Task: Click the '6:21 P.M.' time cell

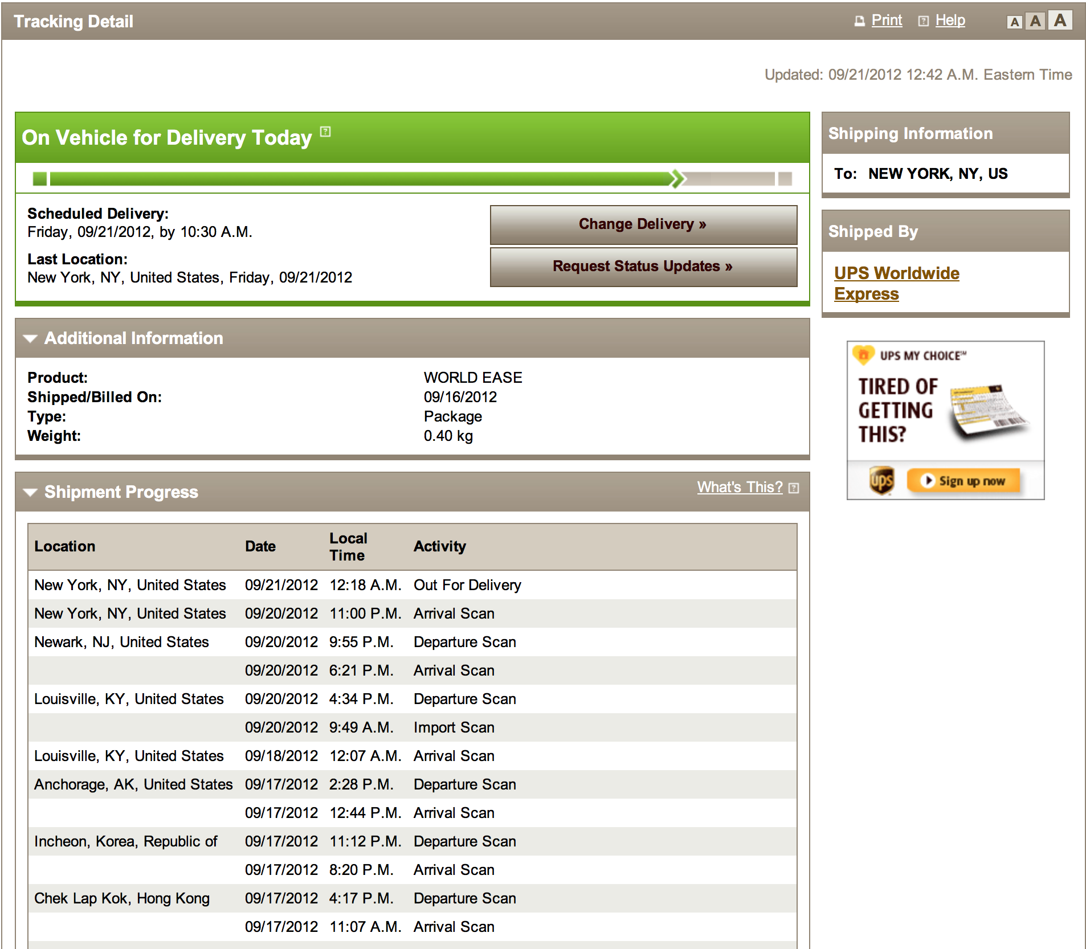Action: pos(361,670)
